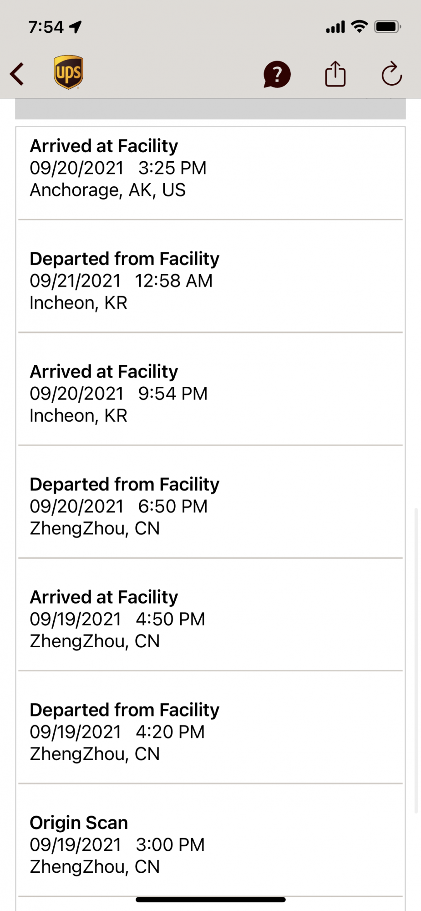This screenshot has width=421, height=911.
Task: Tap the home indicator bar at the bottom
Action: (x=210, y=900)
